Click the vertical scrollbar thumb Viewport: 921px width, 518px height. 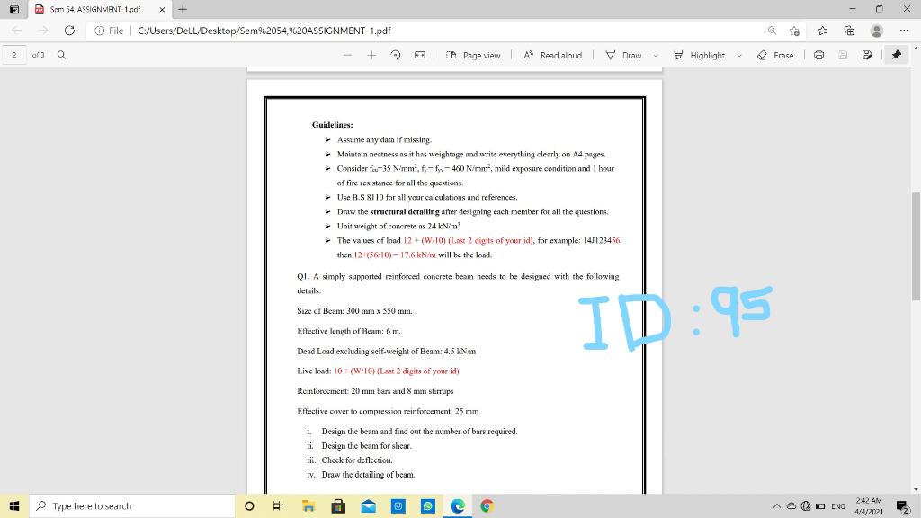click(916, 246)
